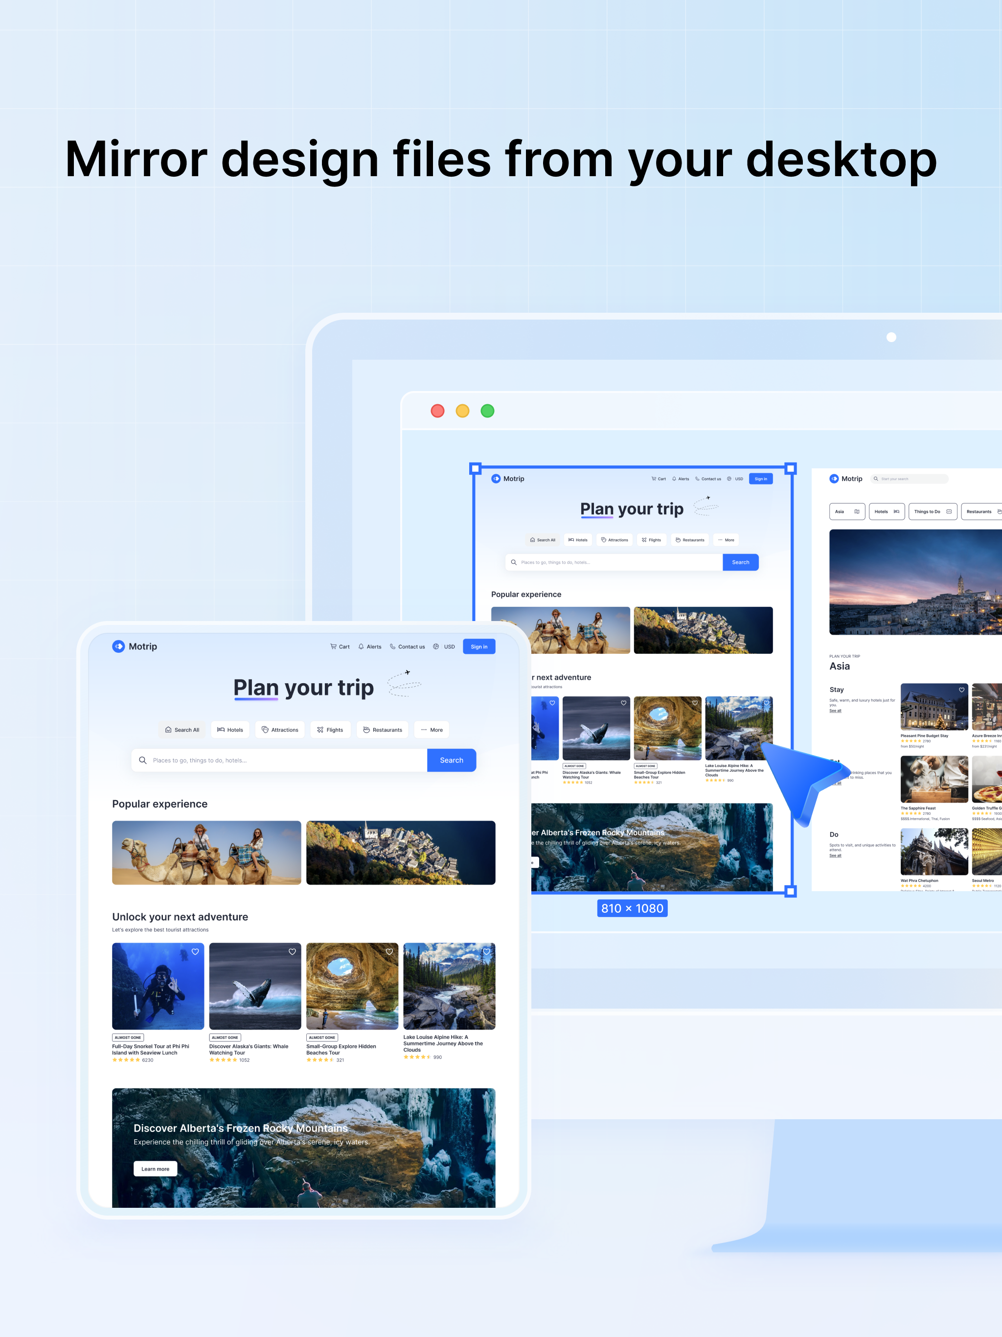Click the green maximize window dot
The image size is (1002, 1337).
coord(487,411)
